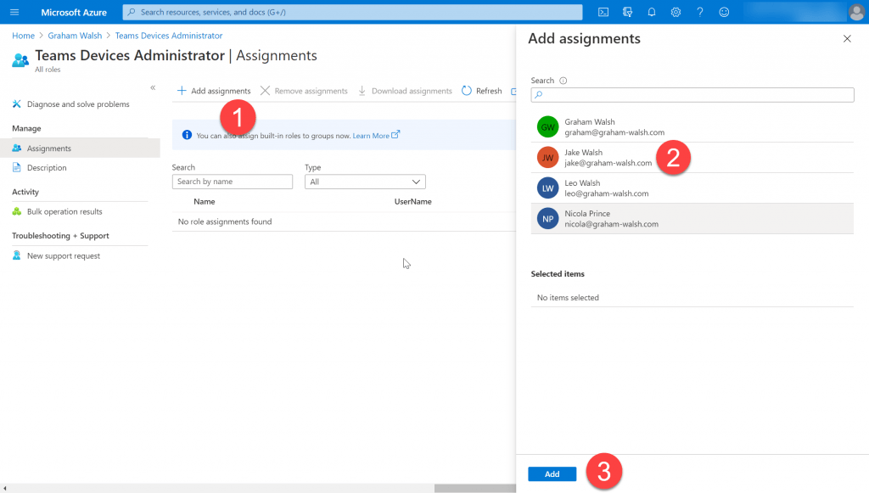The width and height of the screenshot is (869, 493).
Task: Click the Download assignments arrow icon
Action: pyautogui.click(x=362, y=90)
